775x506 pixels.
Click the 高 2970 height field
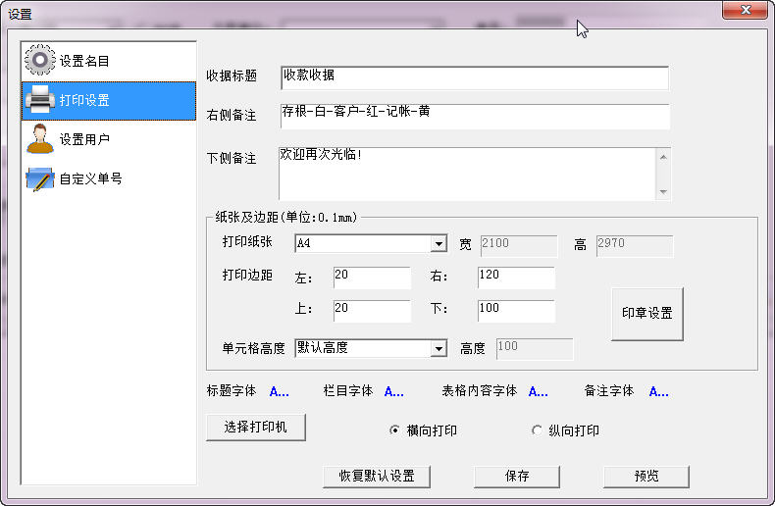(635, 246)
